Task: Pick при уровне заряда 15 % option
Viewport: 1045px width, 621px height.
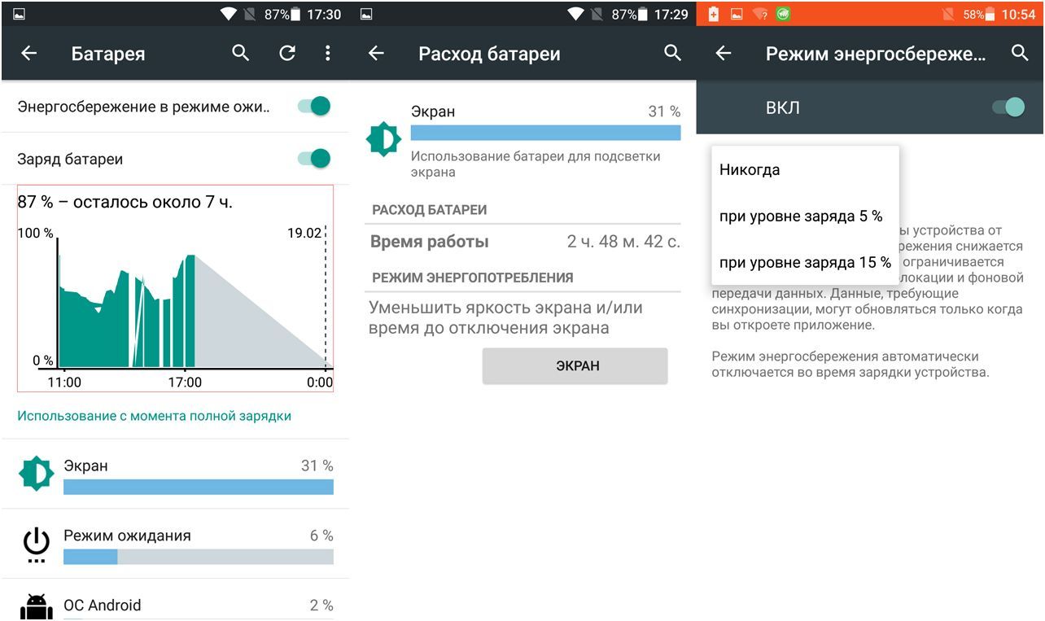Action: [x=806, y=262]
